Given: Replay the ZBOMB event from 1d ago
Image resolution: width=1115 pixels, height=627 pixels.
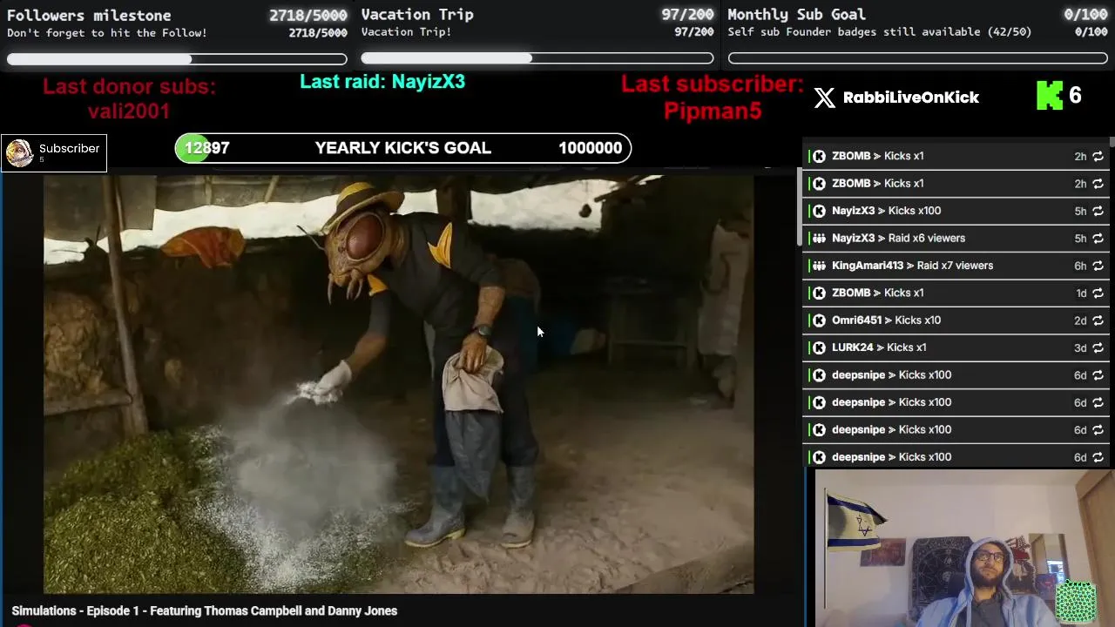Looking at the screenshot, I should pos(1098,293).
